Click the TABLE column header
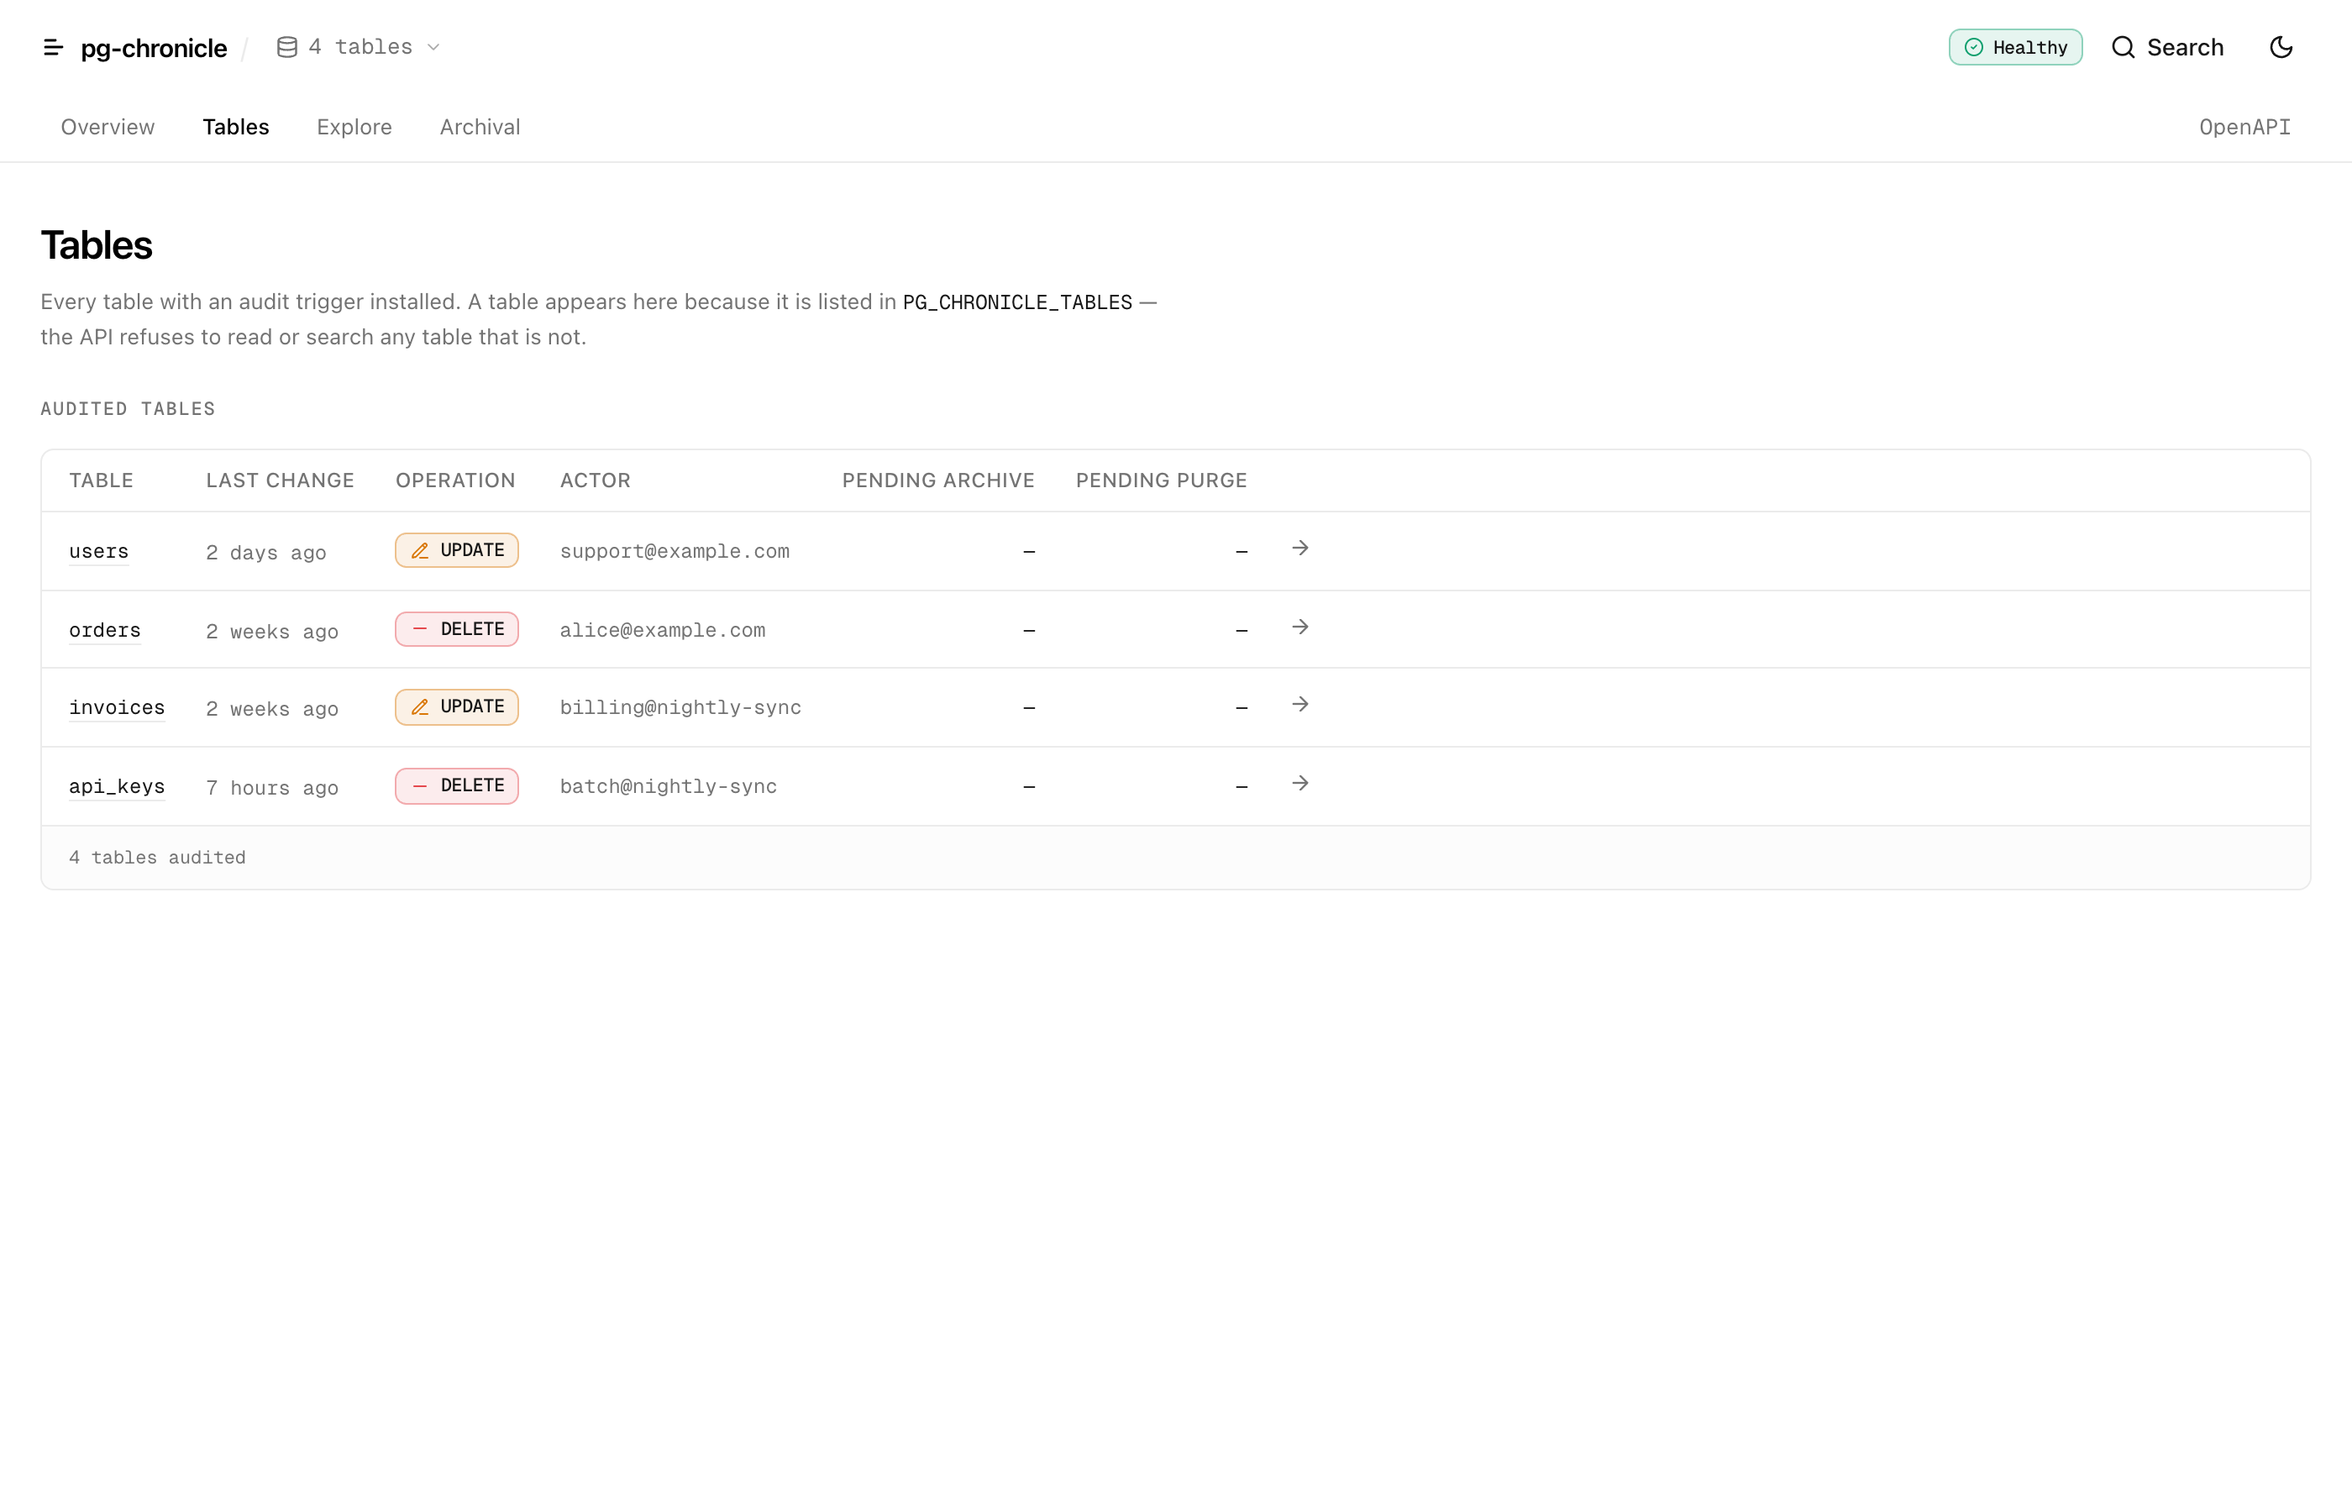Screen dimensions: 2352x1512 (101, 480)
